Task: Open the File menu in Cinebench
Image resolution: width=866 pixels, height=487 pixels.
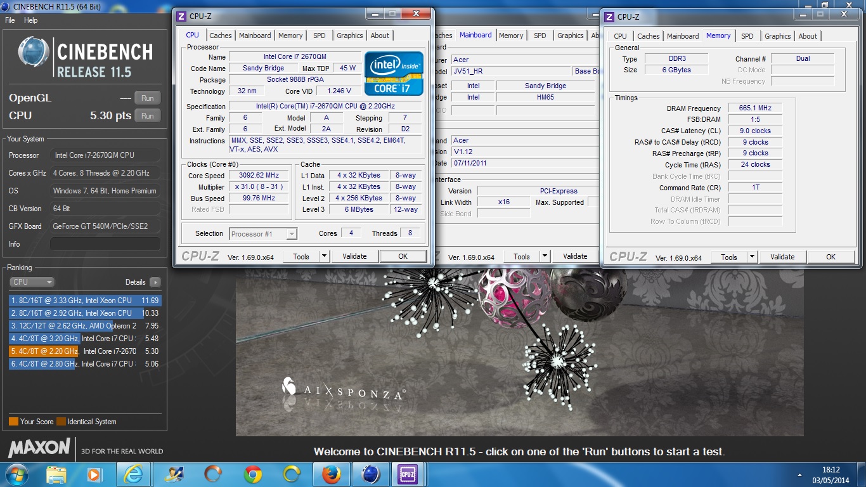Action: pos(10,20)
